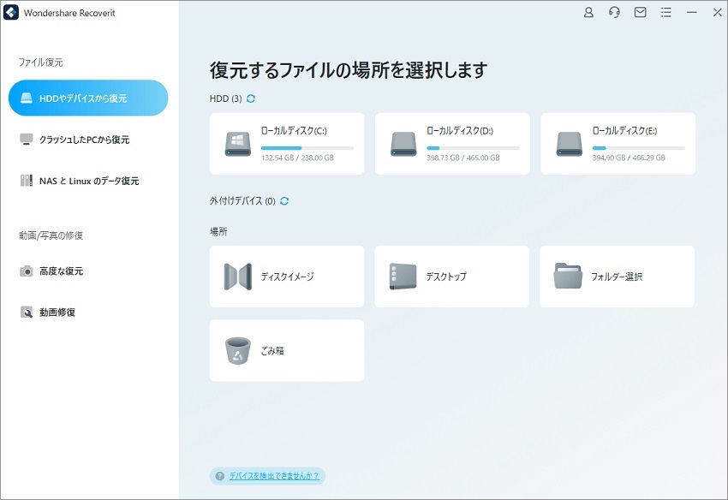728x500 pixels.
Task: Switch to HDDやデバイスから復元 tab
Action: click(x=88, y=98)
